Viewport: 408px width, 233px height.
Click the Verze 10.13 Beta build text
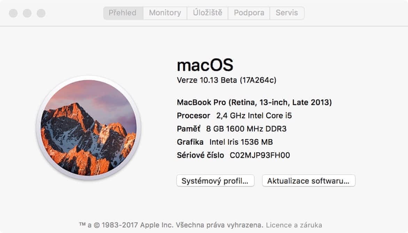pyautogui.click(x=227, y=80)
